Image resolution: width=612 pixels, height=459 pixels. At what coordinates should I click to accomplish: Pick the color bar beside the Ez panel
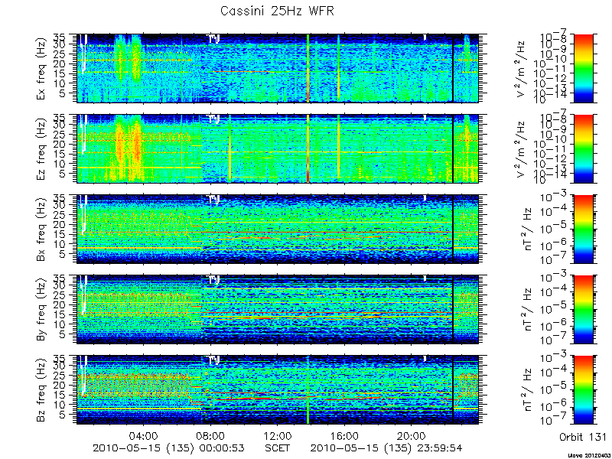[583, 148]
